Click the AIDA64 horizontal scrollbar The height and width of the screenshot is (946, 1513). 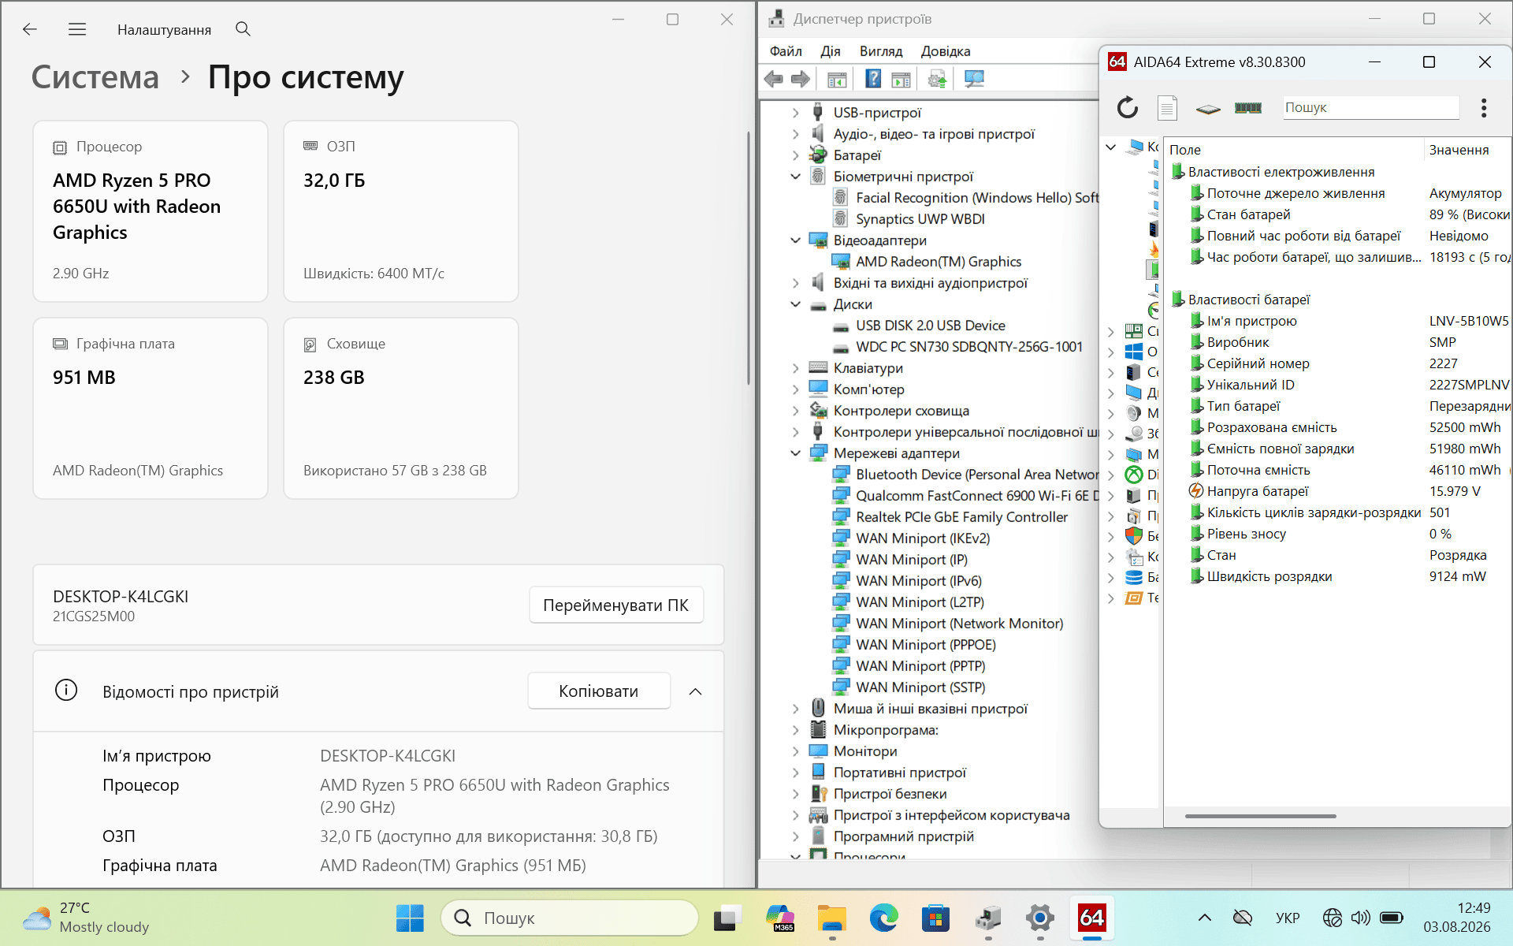pyautogui.click(x=1260, y=816)
